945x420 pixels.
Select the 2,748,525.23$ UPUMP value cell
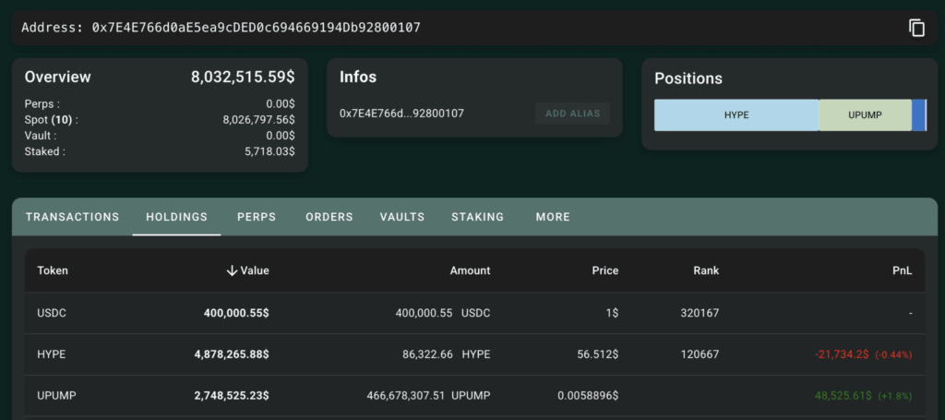(x=232, y=396)
